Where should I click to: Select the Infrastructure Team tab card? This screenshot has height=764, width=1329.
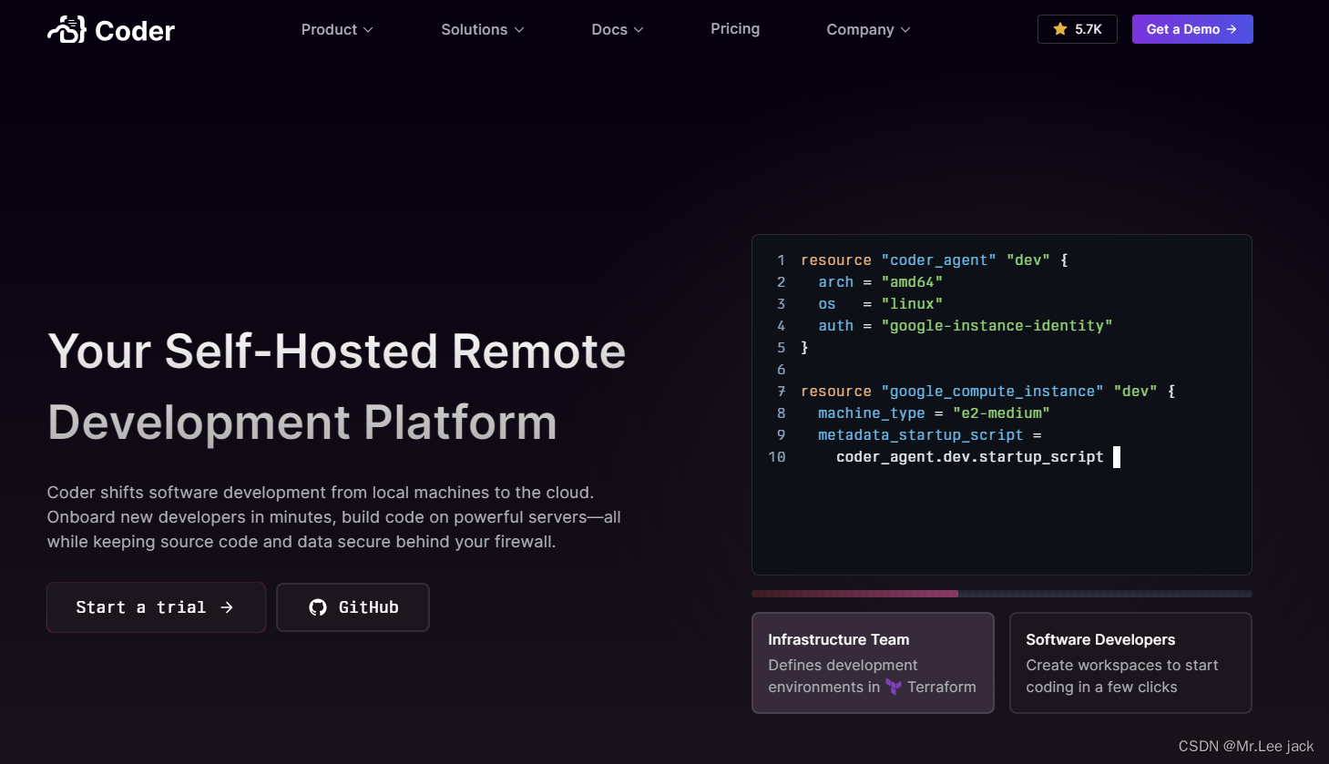(873, 663)
